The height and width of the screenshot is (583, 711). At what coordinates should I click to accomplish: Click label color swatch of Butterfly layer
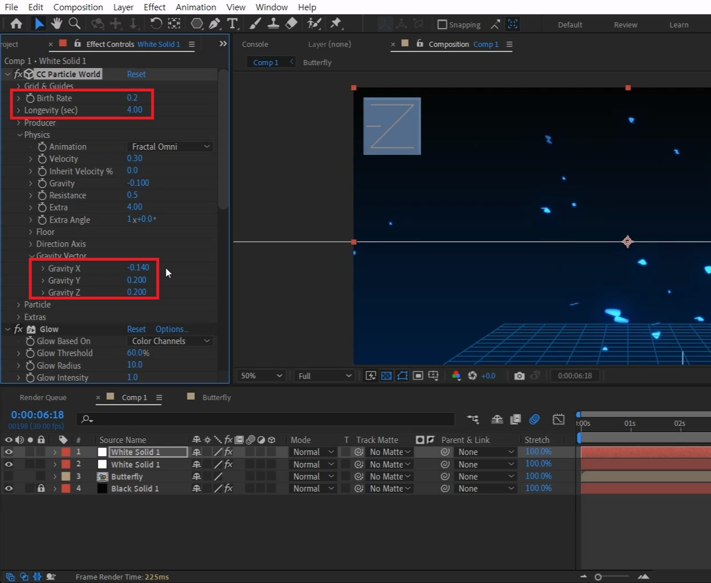pyautogui.click(x=66, y=476)
